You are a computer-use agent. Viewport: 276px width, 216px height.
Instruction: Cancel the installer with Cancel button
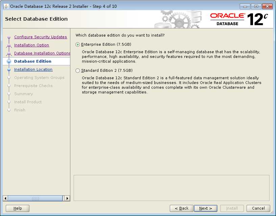coord(258,208)
